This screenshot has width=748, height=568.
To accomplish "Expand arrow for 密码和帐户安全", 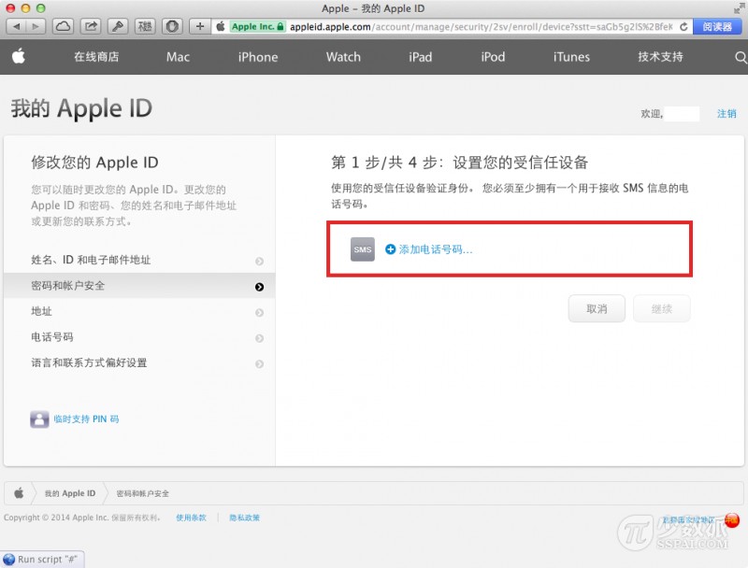I will 260,287.
